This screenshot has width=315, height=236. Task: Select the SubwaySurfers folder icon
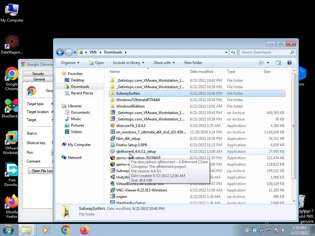[x=113, y=93]
